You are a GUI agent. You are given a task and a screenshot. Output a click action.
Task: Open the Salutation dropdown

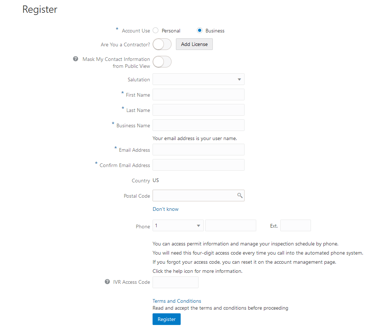point(199,79)
